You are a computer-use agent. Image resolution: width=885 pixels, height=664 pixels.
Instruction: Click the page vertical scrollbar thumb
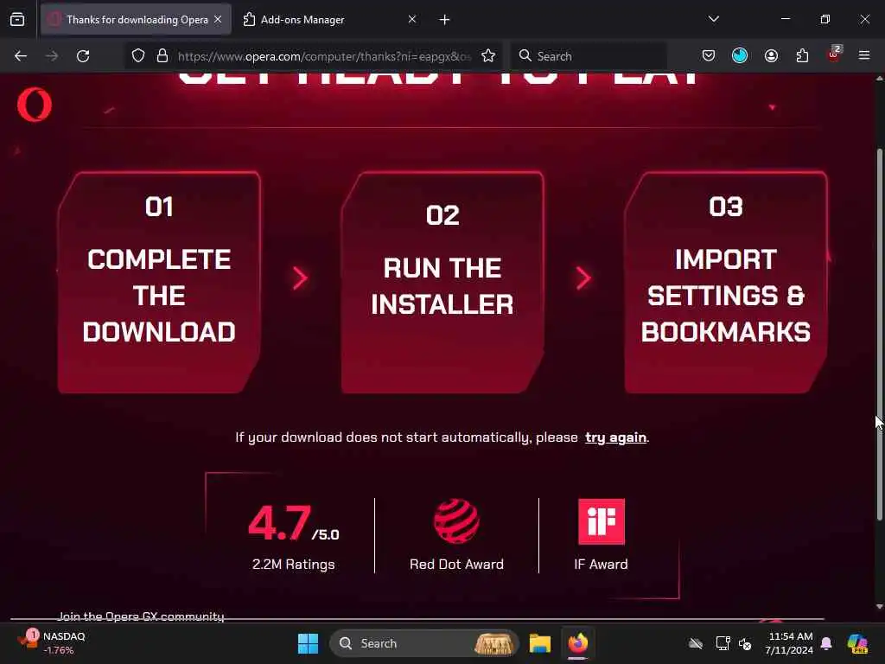click(x=879, y=335)
